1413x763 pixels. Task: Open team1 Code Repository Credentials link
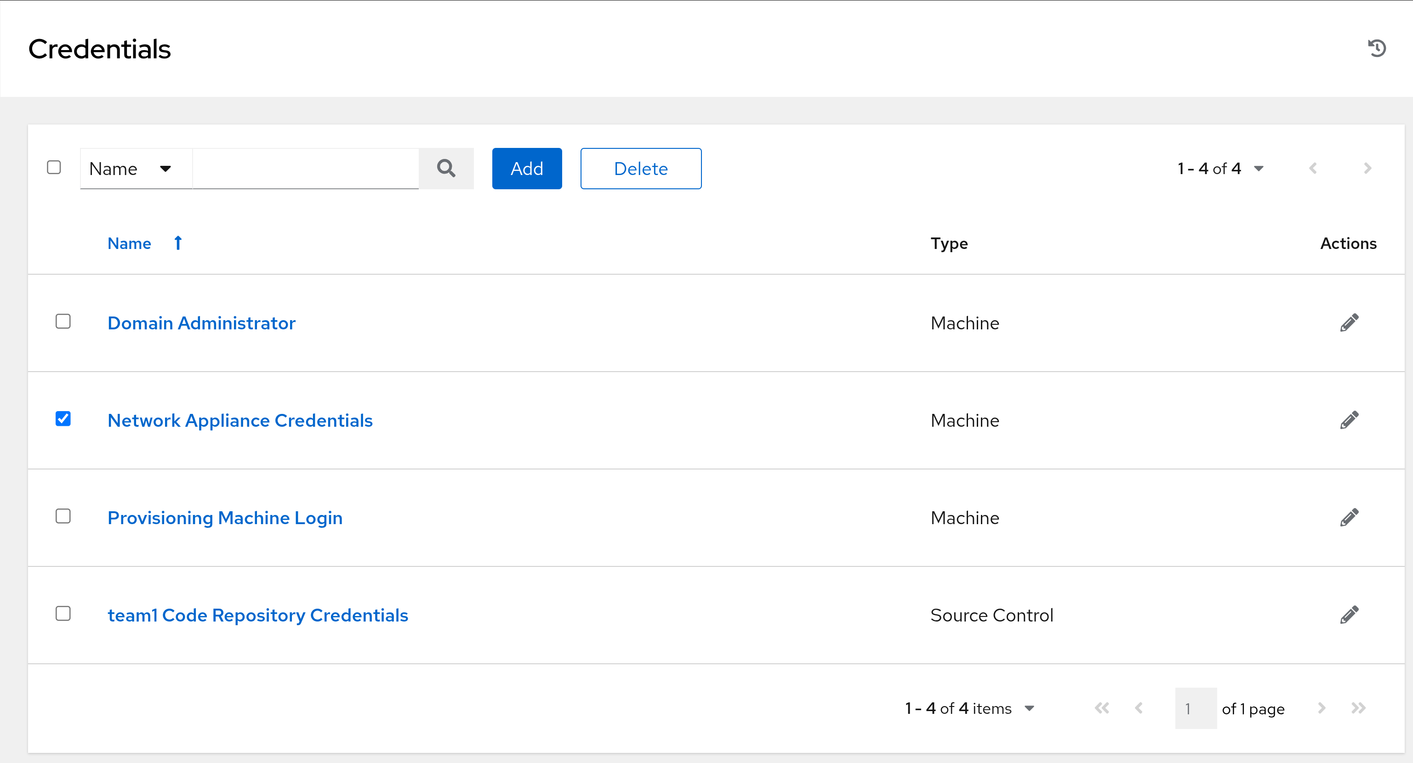pyautogui.click(x=258, y=615)
